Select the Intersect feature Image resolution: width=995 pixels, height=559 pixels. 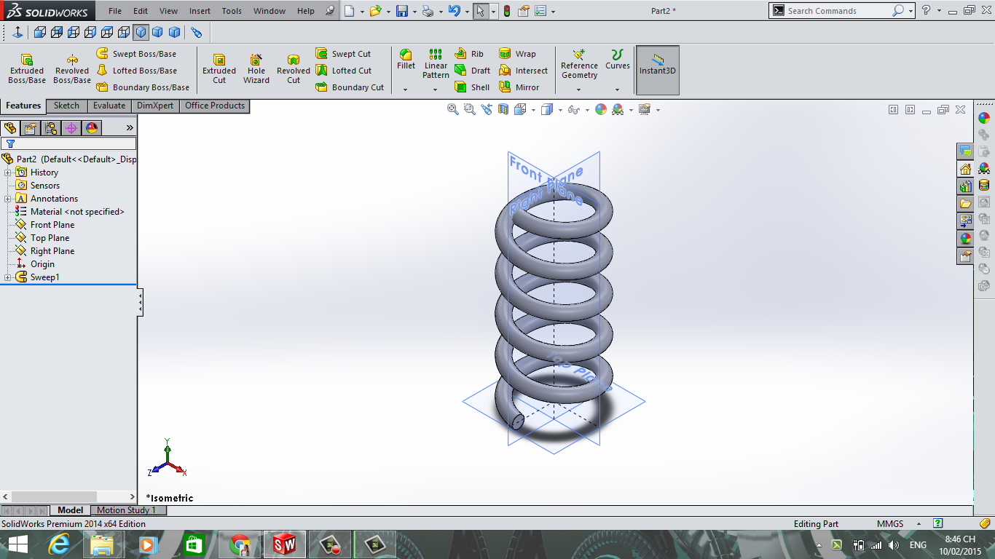[523, 71]
